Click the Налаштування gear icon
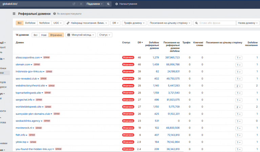 pyautogui.click(x=117, y=4)
